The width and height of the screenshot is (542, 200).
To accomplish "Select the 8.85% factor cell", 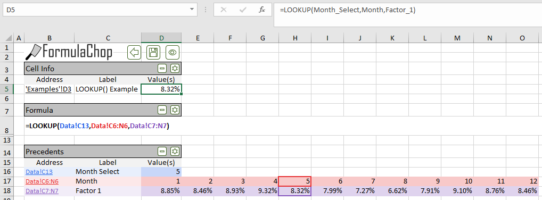I will pyautogui.click(x=161, y=190).
